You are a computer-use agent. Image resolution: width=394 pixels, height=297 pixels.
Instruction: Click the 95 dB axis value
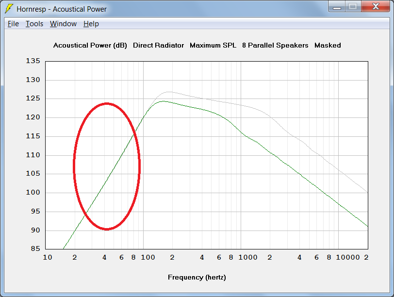coord(35,211)
